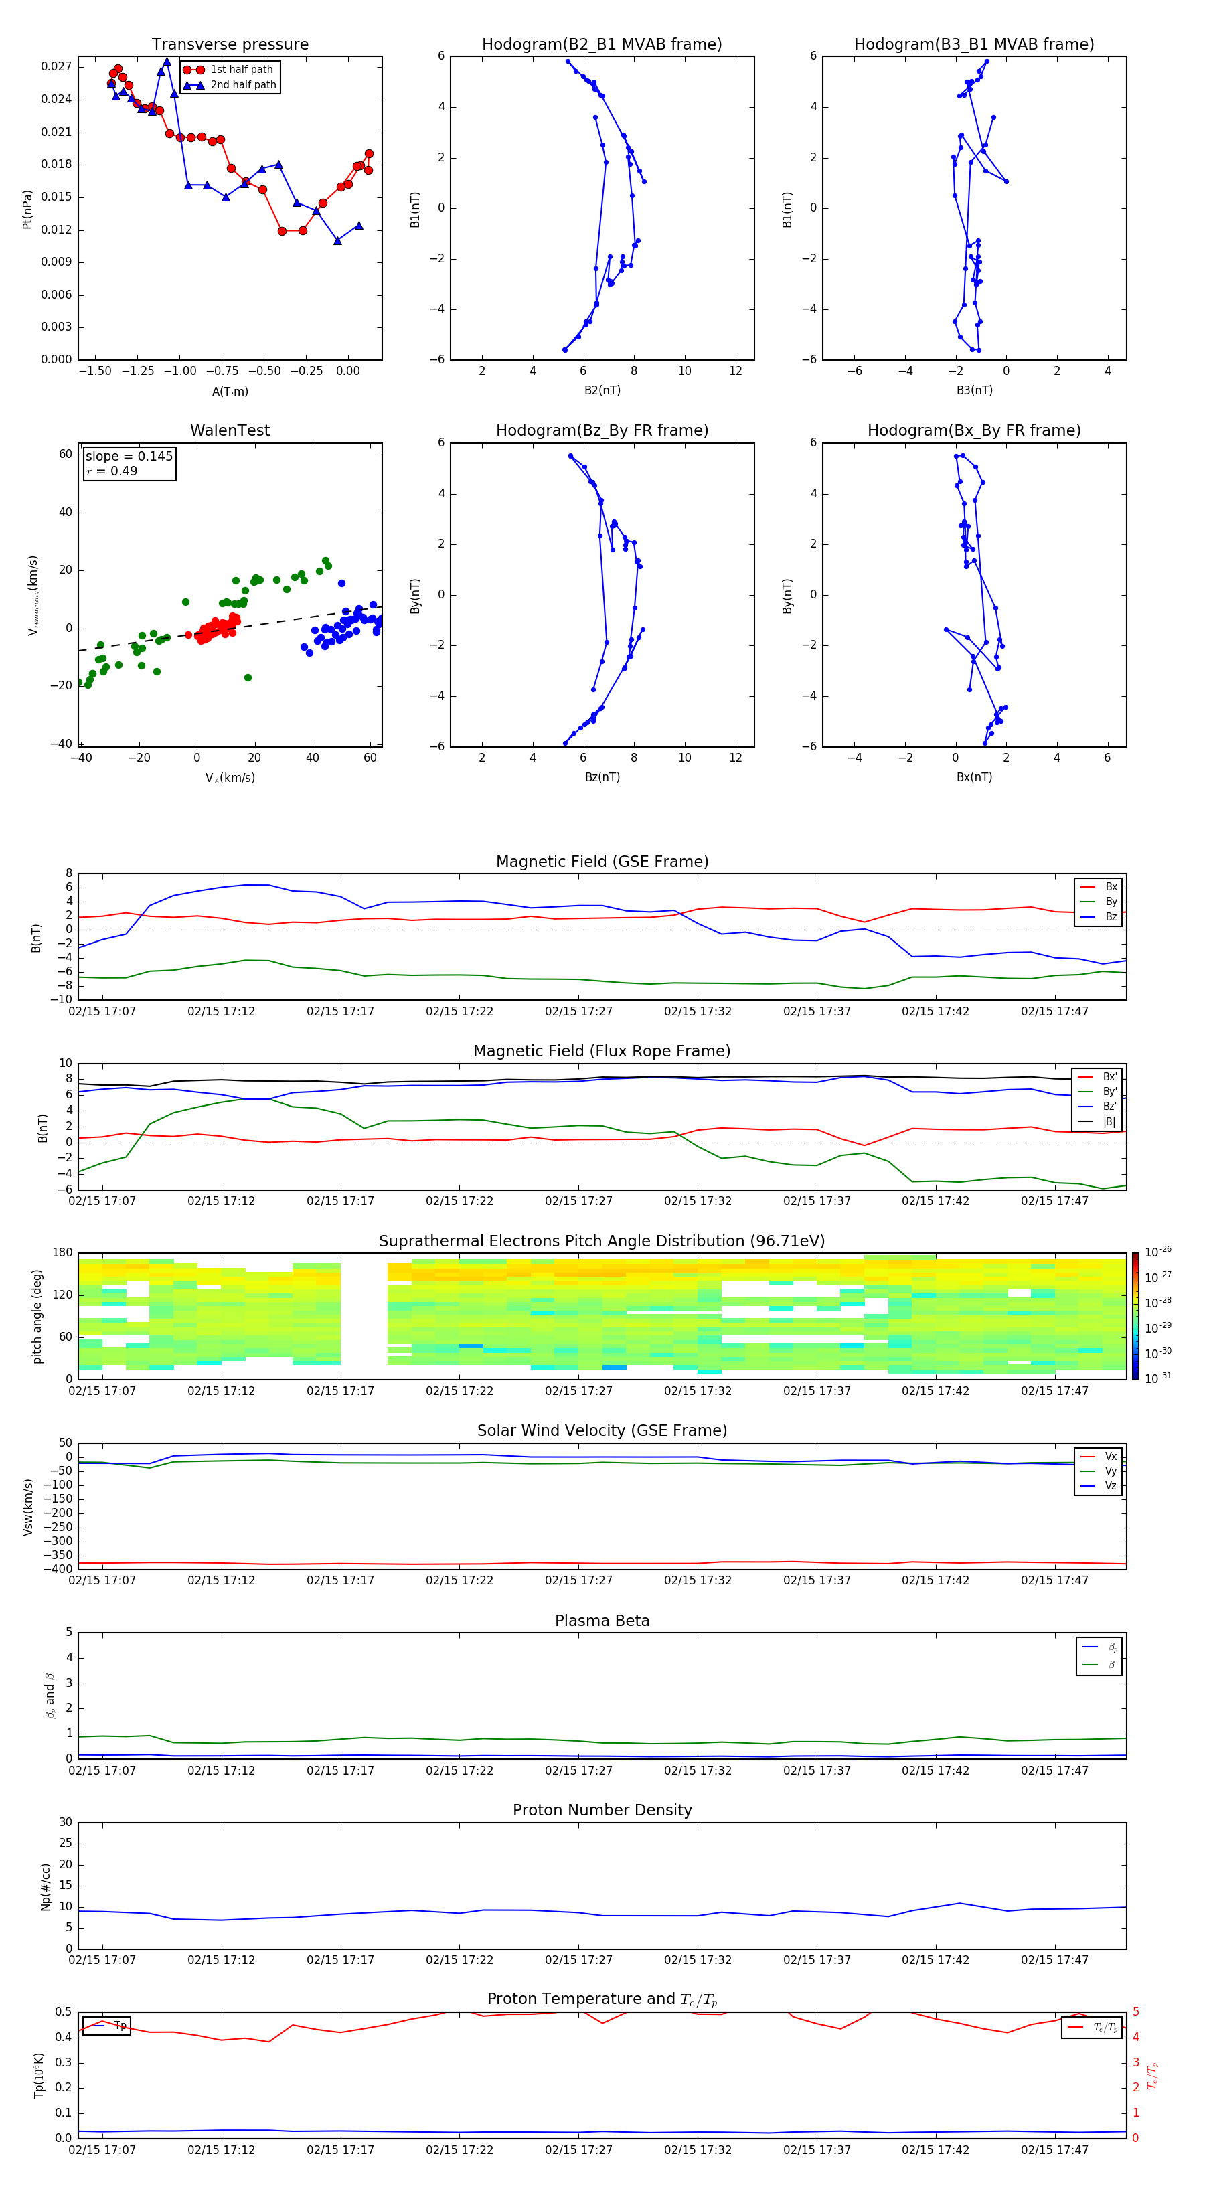Click the "V_remaining(km/s)" y-axis label
Image resolution: width=1205 pixels, height=2209 pixels.
(x=33, y=595)
